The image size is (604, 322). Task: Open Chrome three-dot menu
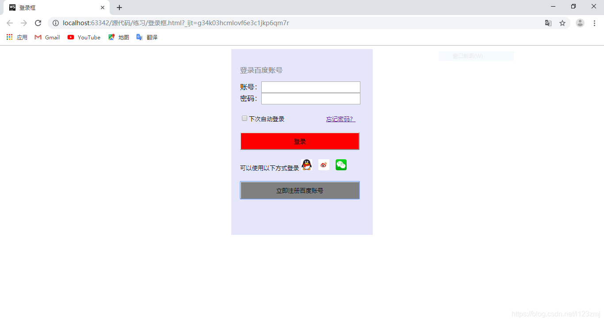pyautogui.click(x=594, y=23)
